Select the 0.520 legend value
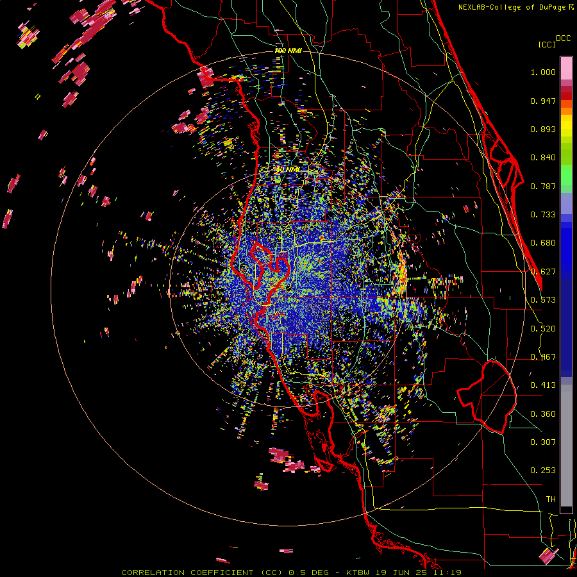This screenshot has height=577, width=577. (x=543, y=329)
